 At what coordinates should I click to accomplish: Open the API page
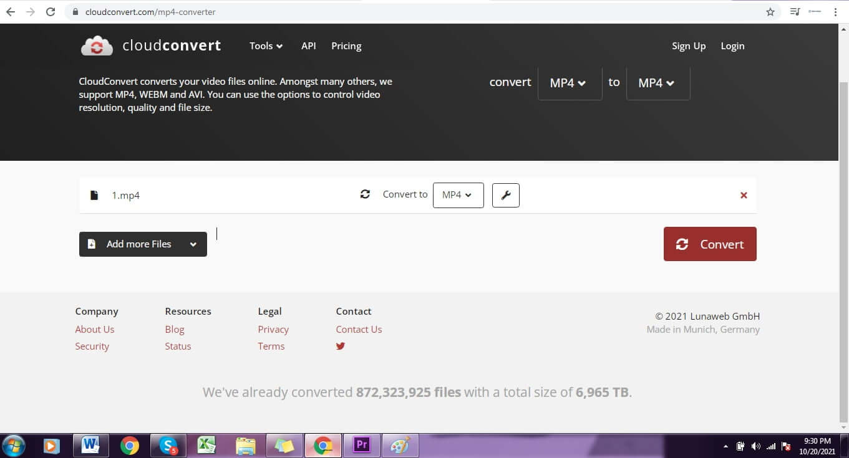tap(309, 46)
